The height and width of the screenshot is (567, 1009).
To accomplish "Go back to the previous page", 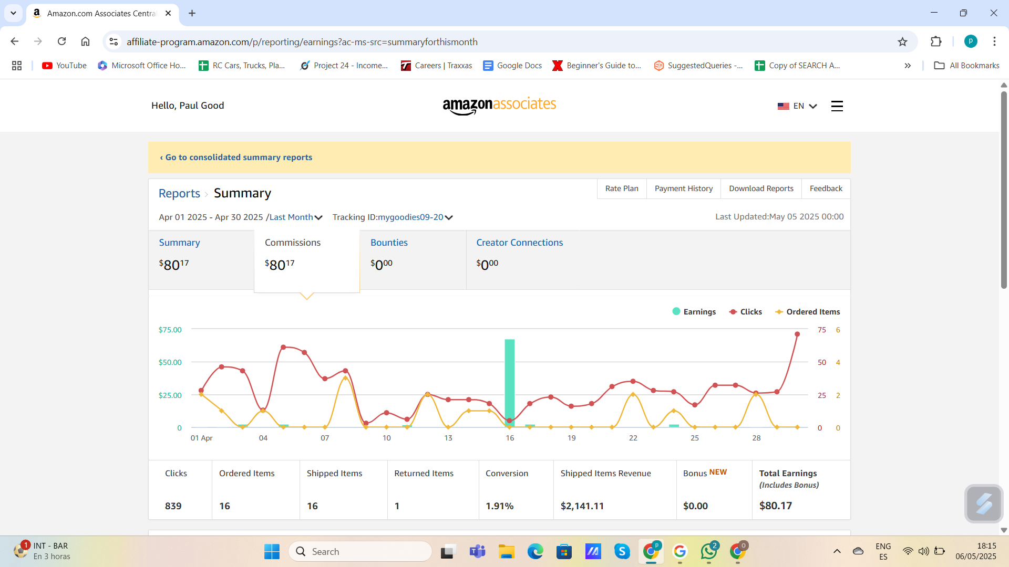I will point(15,41).
